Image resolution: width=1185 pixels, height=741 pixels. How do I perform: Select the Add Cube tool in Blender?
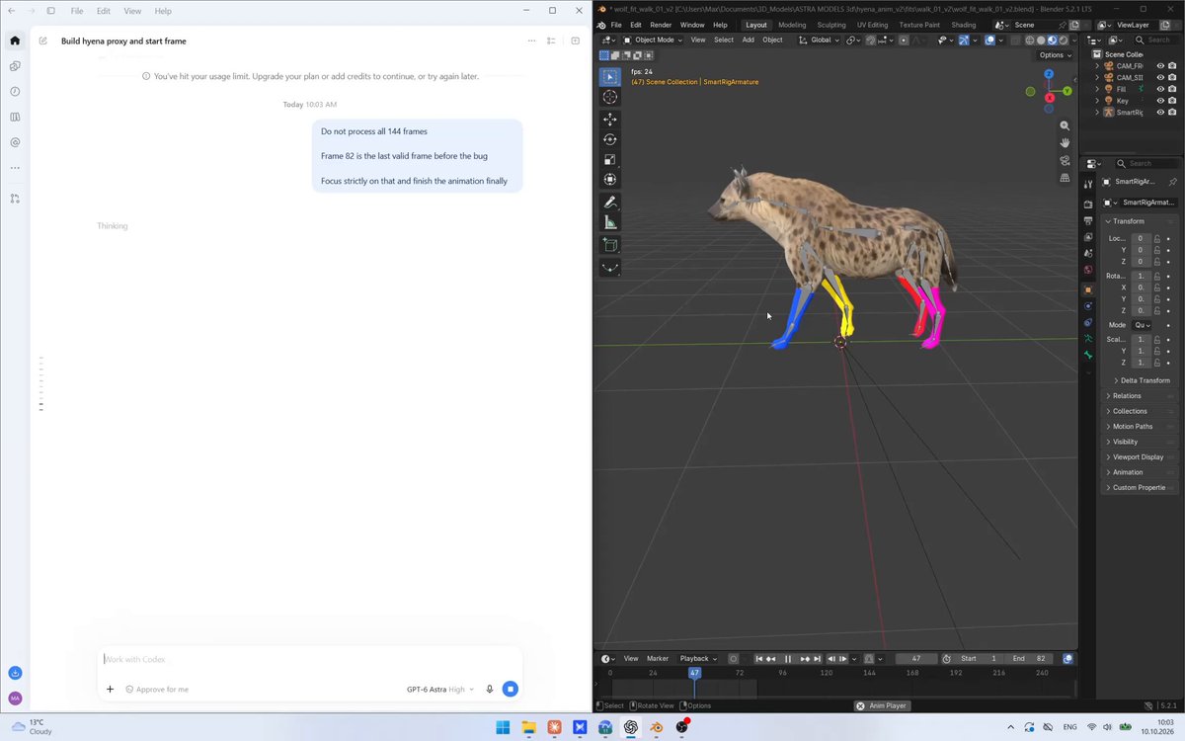610,245
